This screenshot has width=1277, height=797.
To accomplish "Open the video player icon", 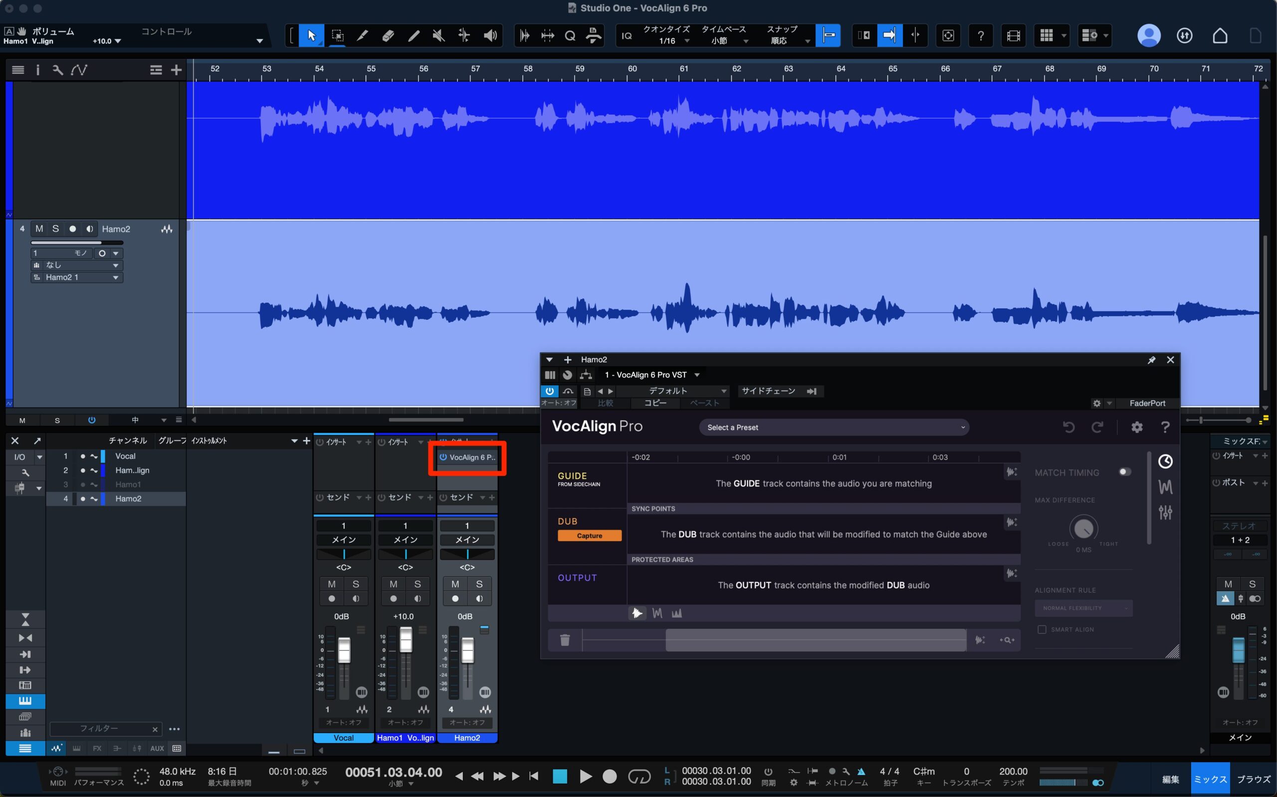I will [x=1013, y=36].
